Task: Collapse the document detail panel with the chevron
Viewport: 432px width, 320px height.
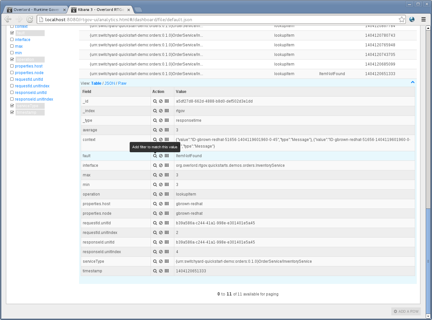Action: [x=412, y=82]
